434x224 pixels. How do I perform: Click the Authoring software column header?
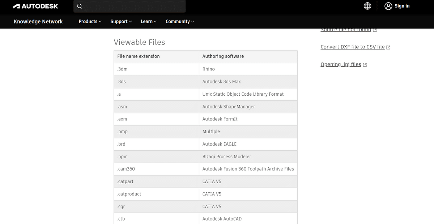click(248, 57)
